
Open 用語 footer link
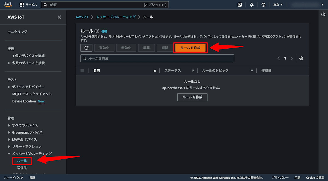click(x=297, y=178)
